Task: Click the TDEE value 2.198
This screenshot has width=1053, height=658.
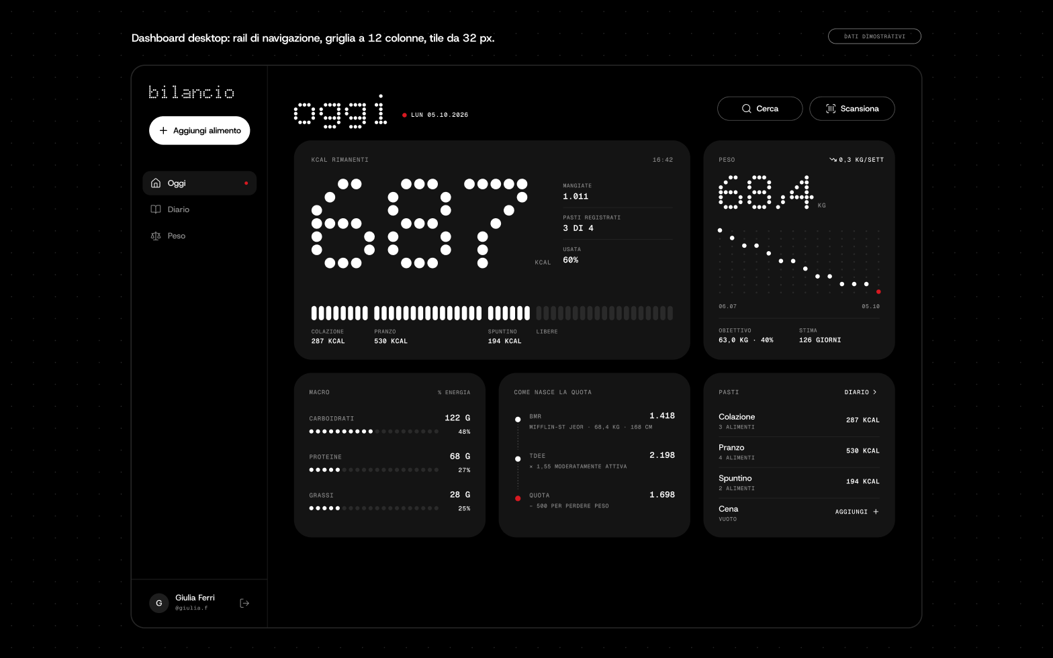Action: [x=662, y=455]
